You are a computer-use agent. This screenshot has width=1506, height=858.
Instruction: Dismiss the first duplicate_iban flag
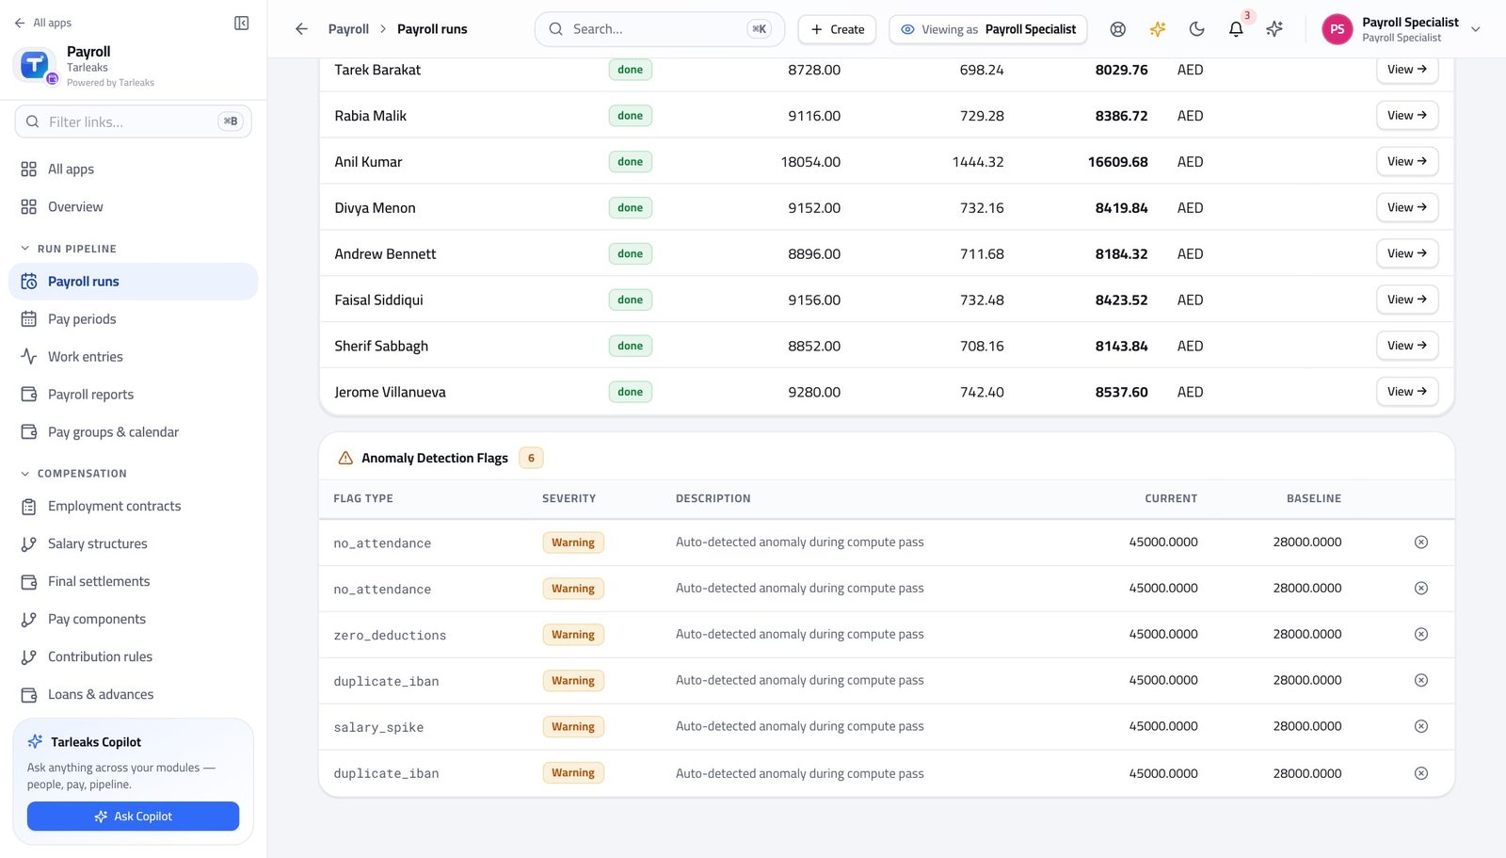point(1421,680)
